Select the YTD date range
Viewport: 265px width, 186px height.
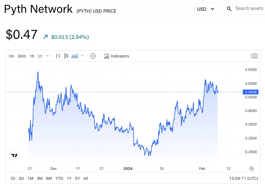click(59, 178)
